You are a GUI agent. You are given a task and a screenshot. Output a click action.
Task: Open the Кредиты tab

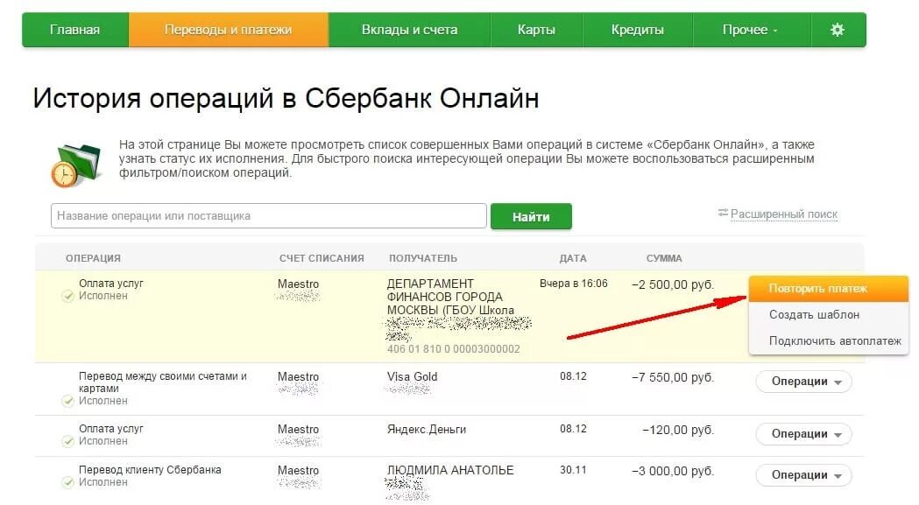point(638,30)
